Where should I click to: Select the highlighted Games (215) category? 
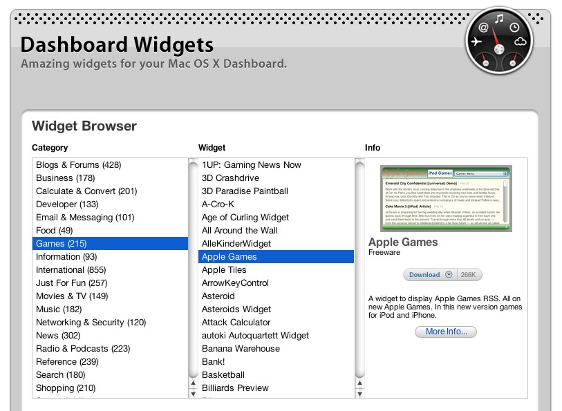pos(110,243)
